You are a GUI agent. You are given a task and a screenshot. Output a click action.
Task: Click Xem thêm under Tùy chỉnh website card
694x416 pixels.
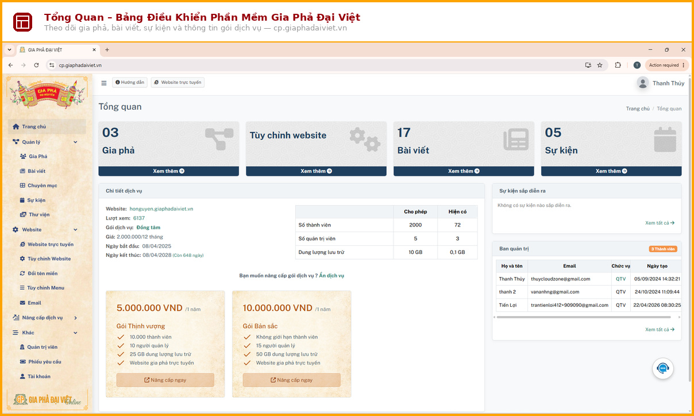(316, 171)
